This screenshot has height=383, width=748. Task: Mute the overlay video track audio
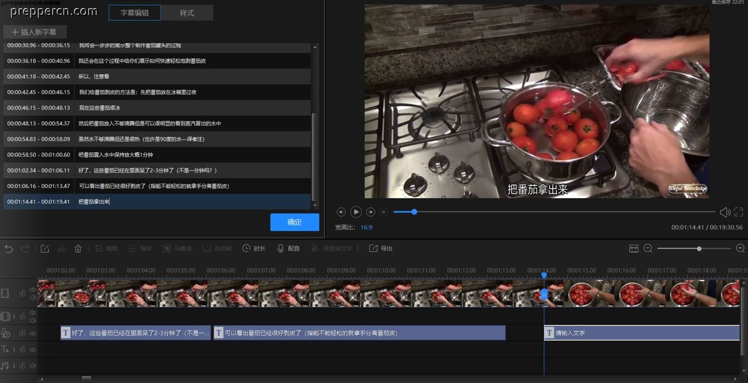pyautogui.click(x=32, y=321)
